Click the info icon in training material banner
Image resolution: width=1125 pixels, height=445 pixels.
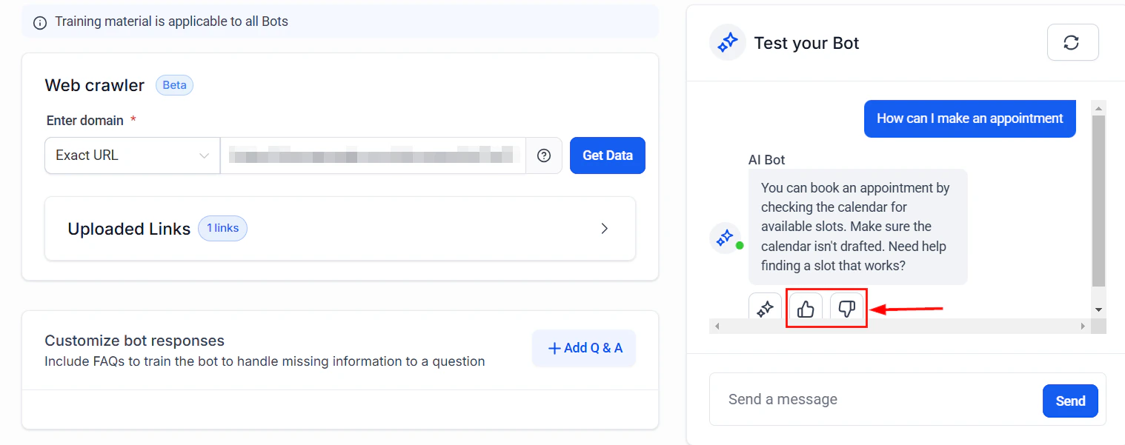coord(39,22)
